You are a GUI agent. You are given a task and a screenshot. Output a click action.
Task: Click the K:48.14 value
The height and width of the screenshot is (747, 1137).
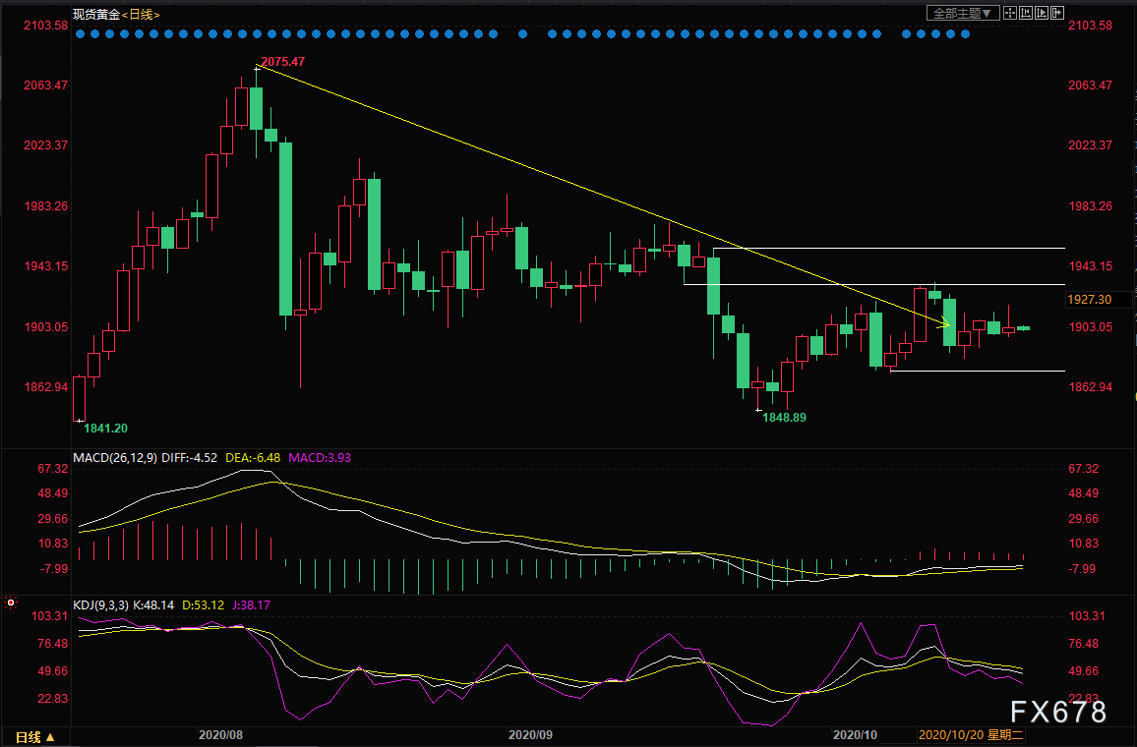[153, 605]
